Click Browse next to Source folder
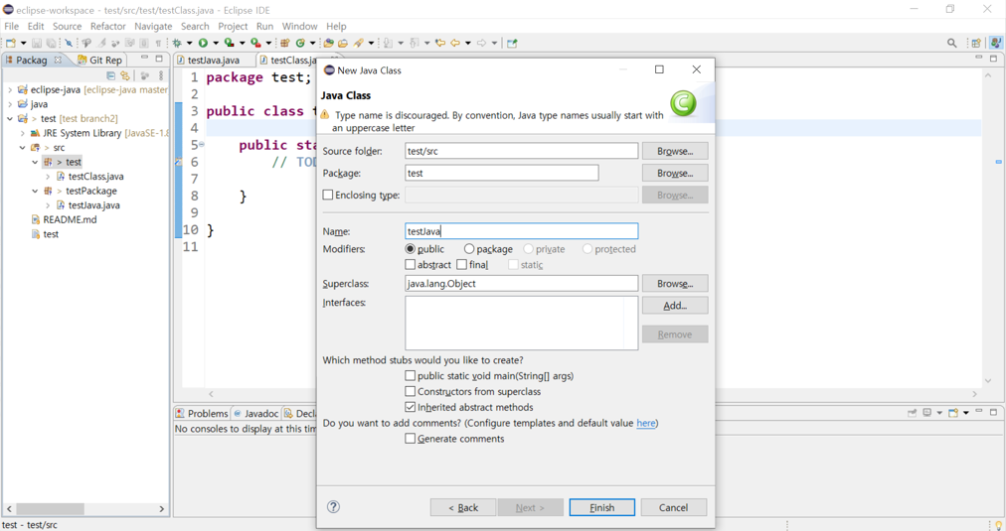This screenshot has width=1006, height=531. [675, 151]
